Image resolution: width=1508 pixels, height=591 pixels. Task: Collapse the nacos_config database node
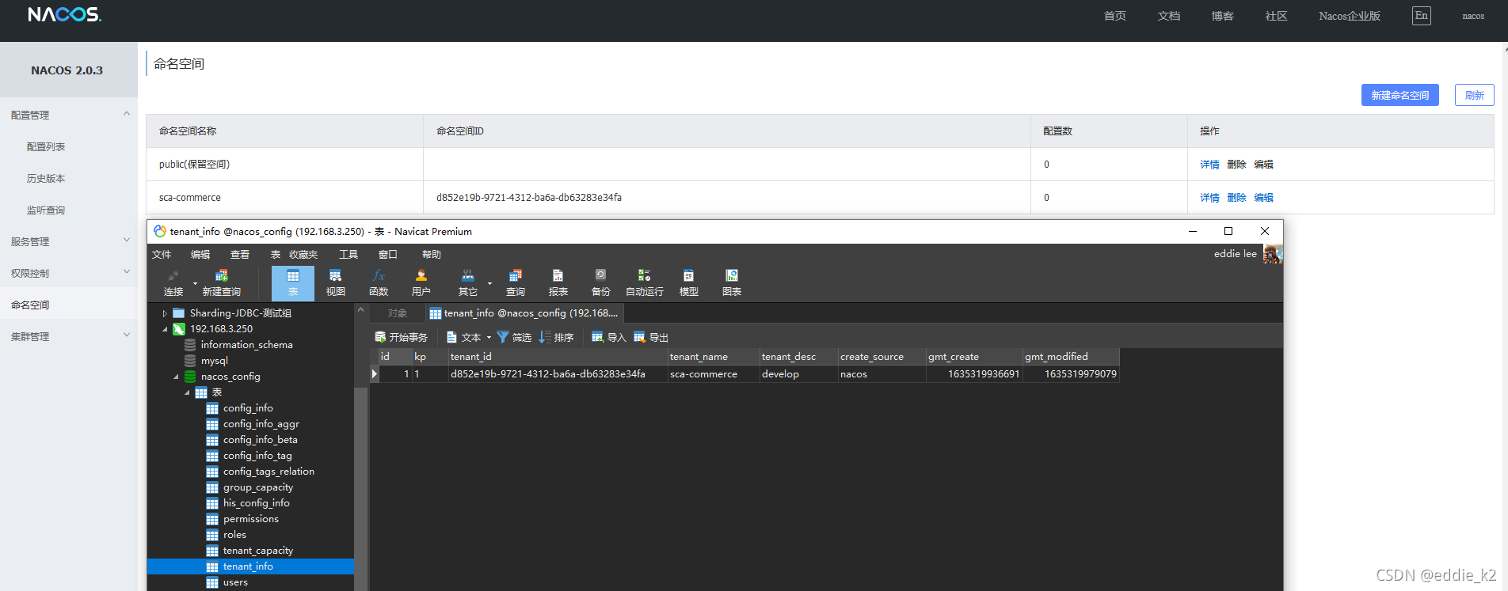(176, 377)
